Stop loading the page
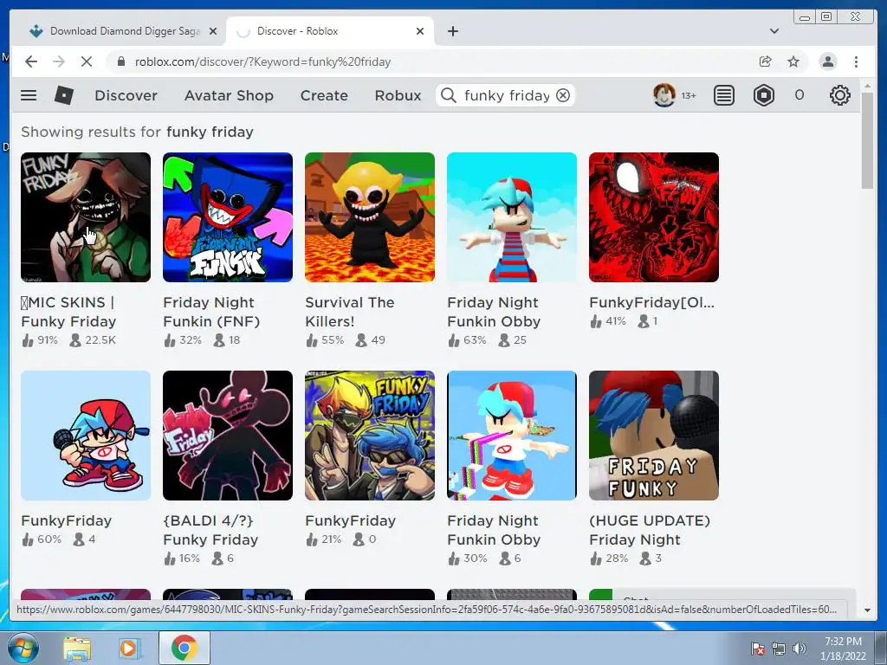This screenshot has height=665, width=887. coord(87,61)
